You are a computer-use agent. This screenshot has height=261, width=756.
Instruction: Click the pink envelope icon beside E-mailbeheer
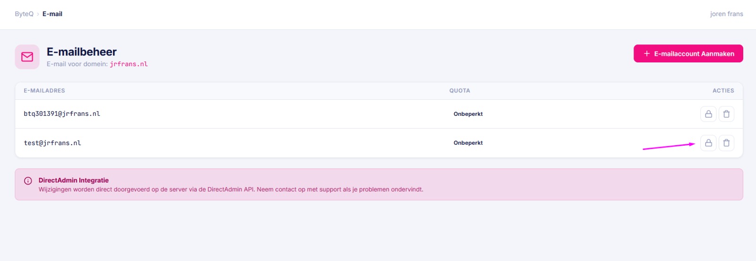tap(27, 57)
